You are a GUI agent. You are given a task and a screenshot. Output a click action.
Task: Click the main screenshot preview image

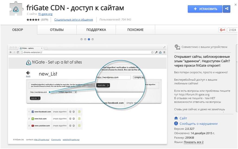click(x=88, y=94)
